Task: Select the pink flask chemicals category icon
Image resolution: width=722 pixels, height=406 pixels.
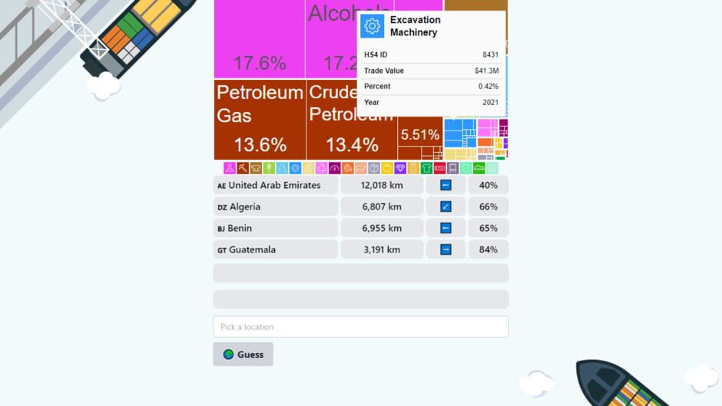Action: click(230, 168)
